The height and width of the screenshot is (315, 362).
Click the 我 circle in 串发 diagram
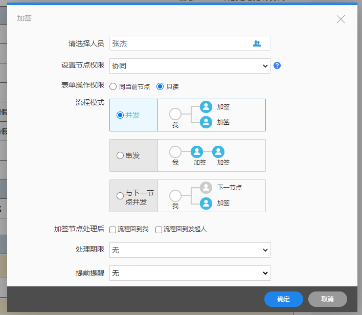175,152
